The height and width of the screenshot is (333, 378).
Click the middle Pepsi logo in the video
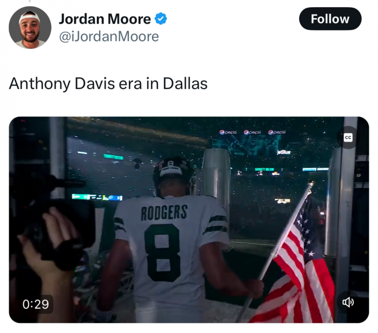(252, 132)
